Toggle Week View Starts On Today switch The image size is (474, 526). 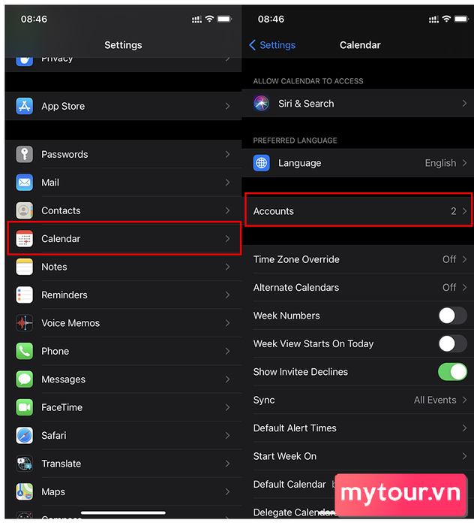[x=452, y=344]
